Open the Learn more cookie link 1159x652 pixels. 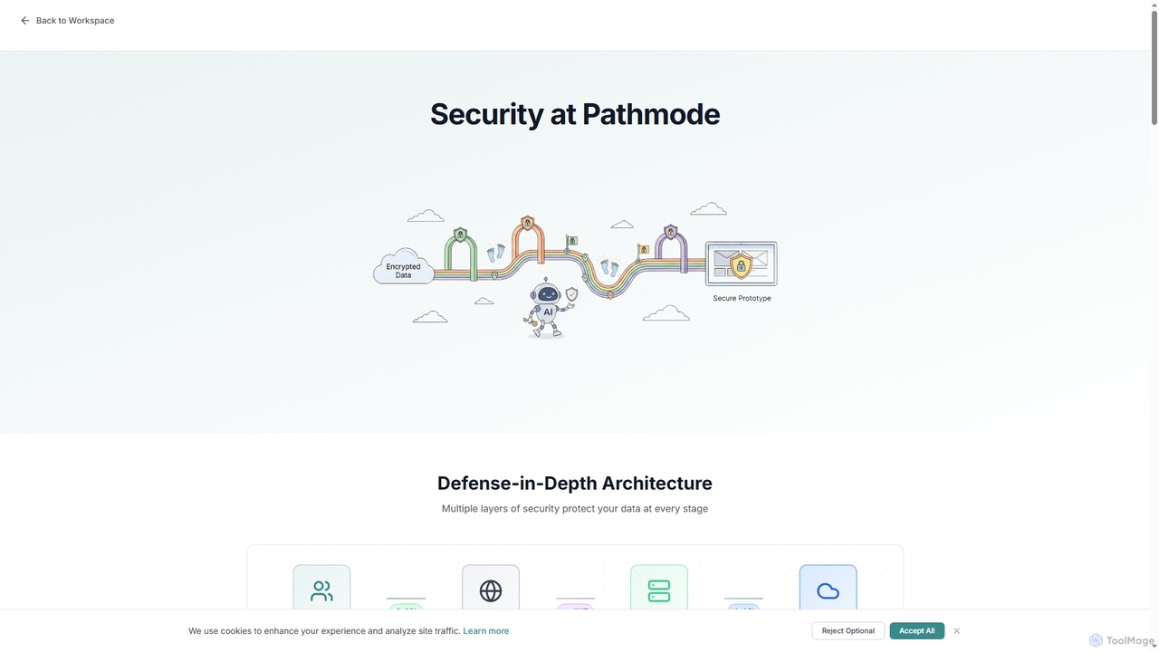(x=486, y=631)
